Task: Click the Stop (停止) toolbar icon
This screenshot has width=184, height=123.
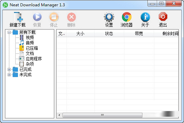Action: click(54, 17)
